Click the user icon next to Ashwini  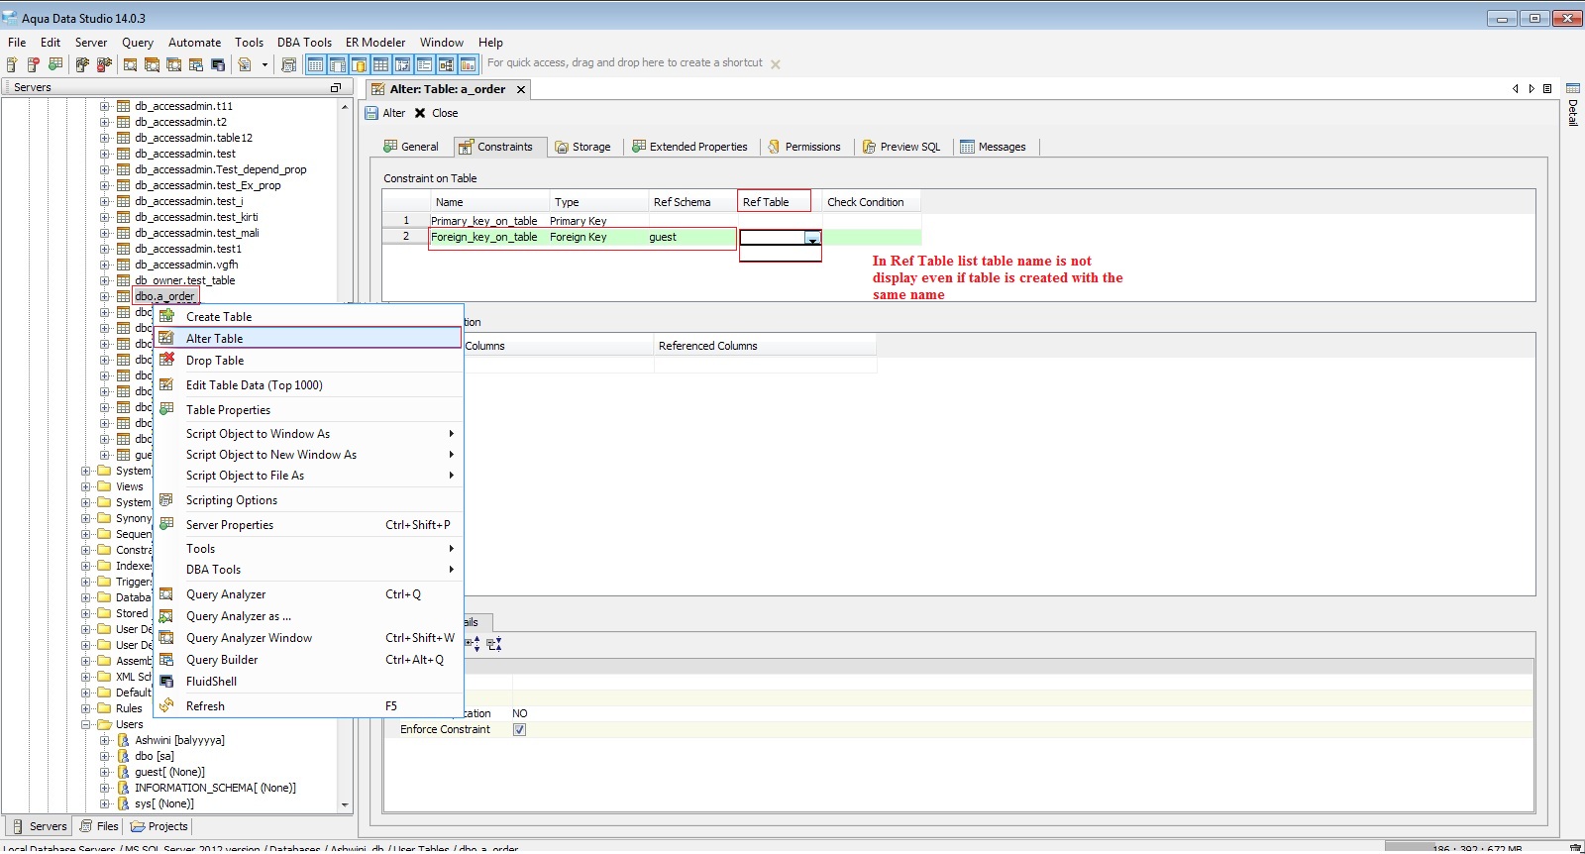click(x=124, y=740)
